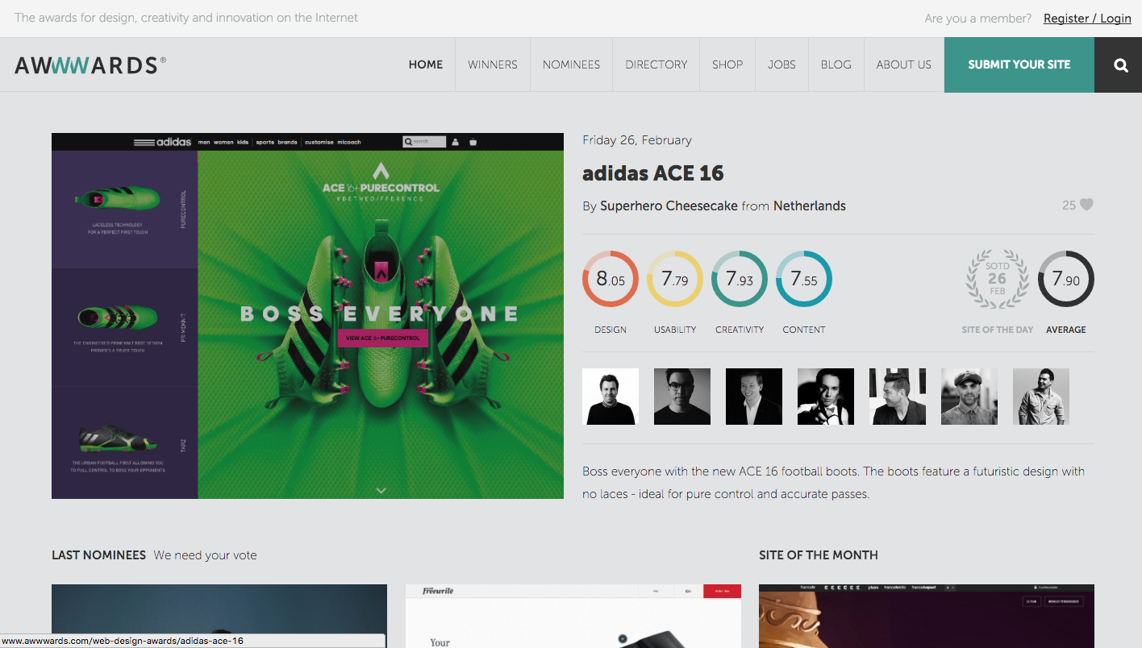Select the third jury member photo
This screenshot has width=1142, height=648.
click(x=754, y=397)
